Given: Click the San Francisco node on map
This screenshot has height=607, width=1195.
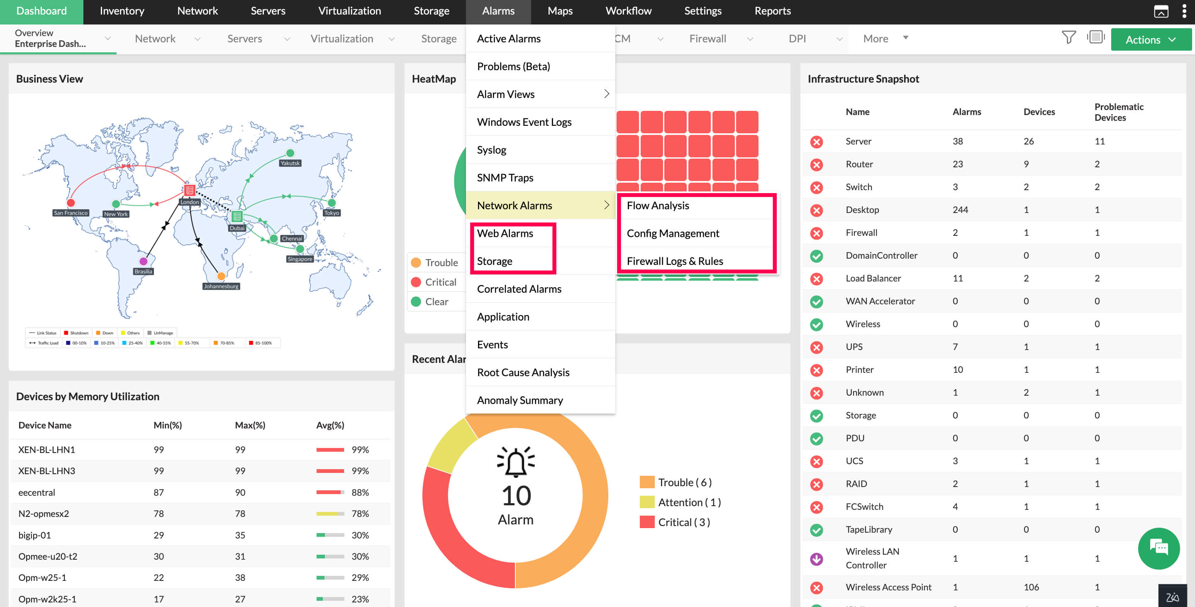Looking at the screenshot, I should (x=71, y=202).
